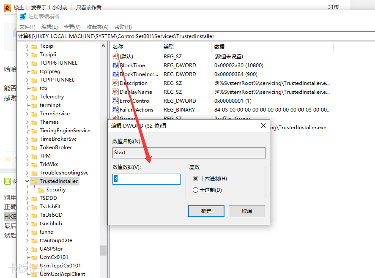
Task: Select the UcmCx0101 tree item
Action: coord(54,257)
